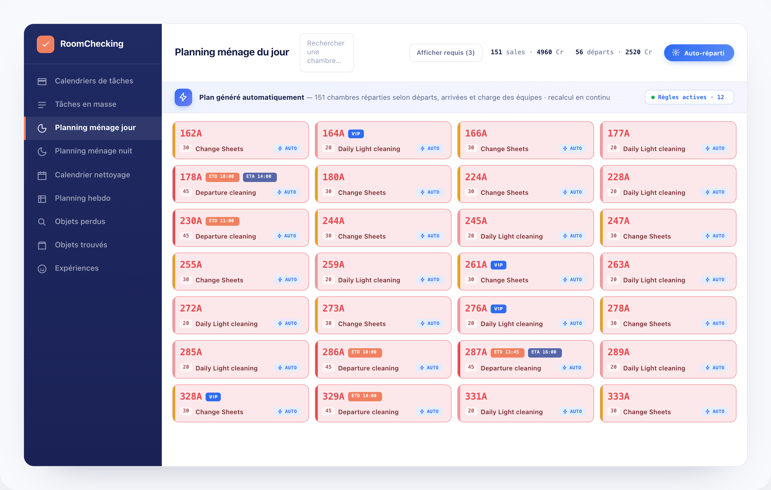Click VIP badge on room 276A
The height and width of the screenshot is (490, 771).
click(498, 309)
